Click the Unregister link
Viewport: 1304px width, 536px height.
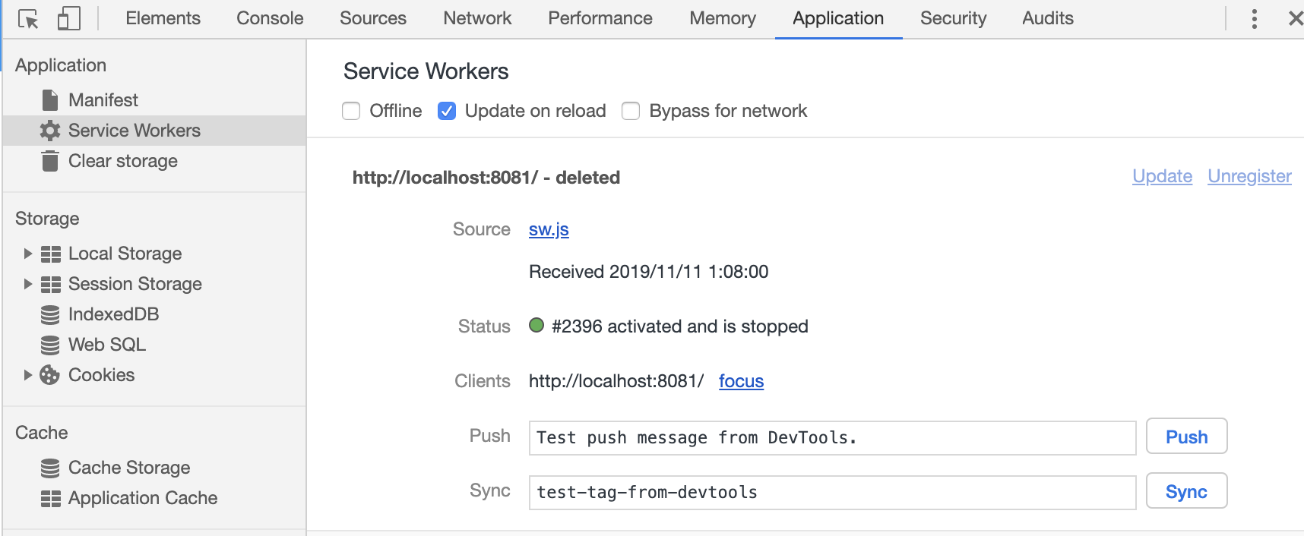pyautogui.click(x=1249, y=176)
